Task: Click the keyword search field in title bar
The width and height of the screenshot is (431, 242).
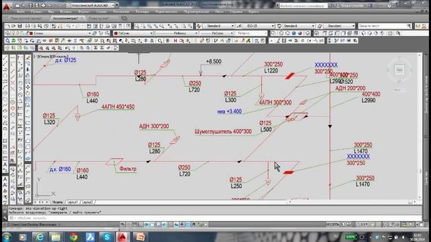Action: tap(303, 5)
